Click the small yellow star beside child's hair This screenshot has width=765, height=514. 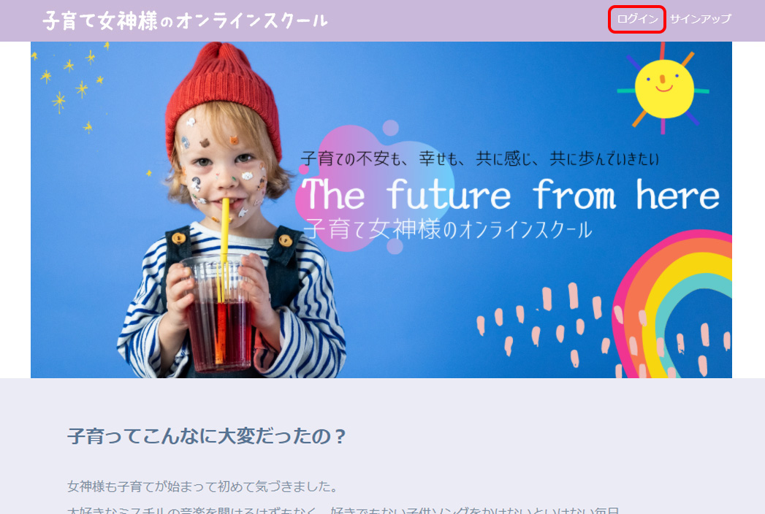click(x=149, y=173)
